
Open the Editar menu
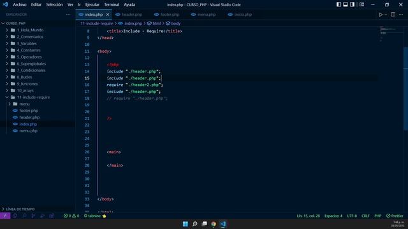click(36, 4)
